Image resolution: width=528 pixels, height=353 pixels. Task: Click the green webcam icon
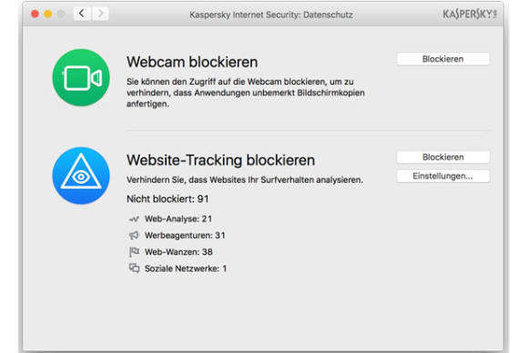coord(81,77)
